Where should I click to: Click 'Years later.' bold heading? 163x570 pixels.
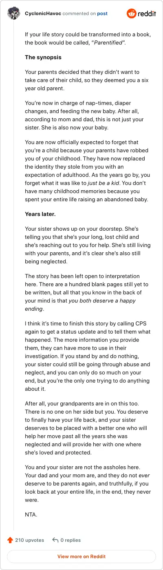(x=40, y=214)
